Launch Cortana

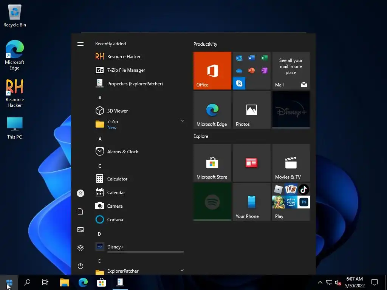coord(139,219)
